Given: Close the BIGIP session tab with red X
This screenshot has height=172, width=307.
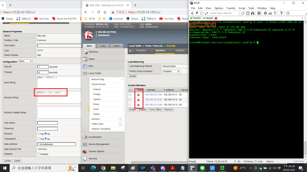Looking at the screenshot, I should pos(215,18).
